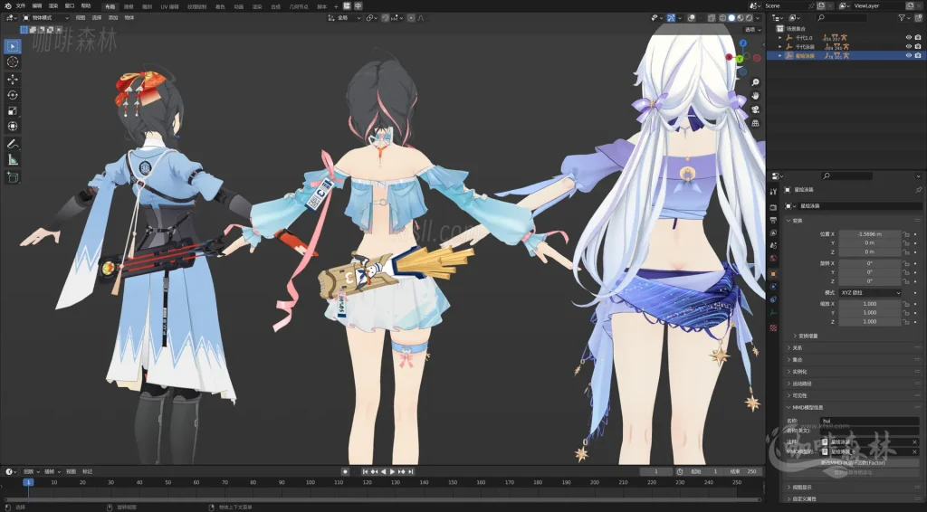Choose the Rotate tool

pyautogui.click(x=13, y=95)
